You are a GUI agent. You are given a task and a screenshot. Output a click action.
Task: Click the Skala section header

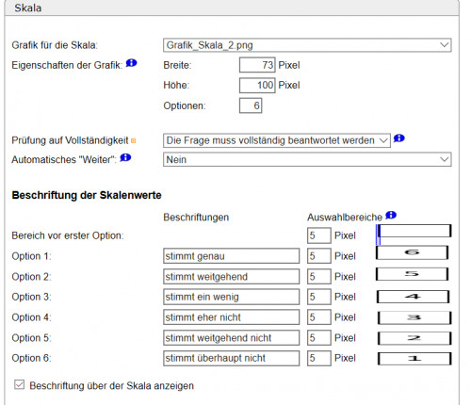tap(232, 8)
